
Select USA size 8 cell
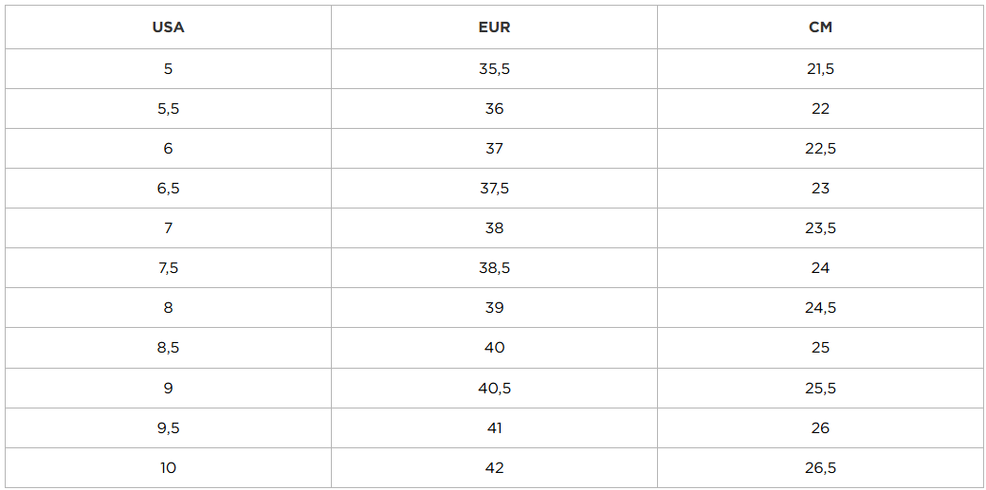click(x=168, y=308)
